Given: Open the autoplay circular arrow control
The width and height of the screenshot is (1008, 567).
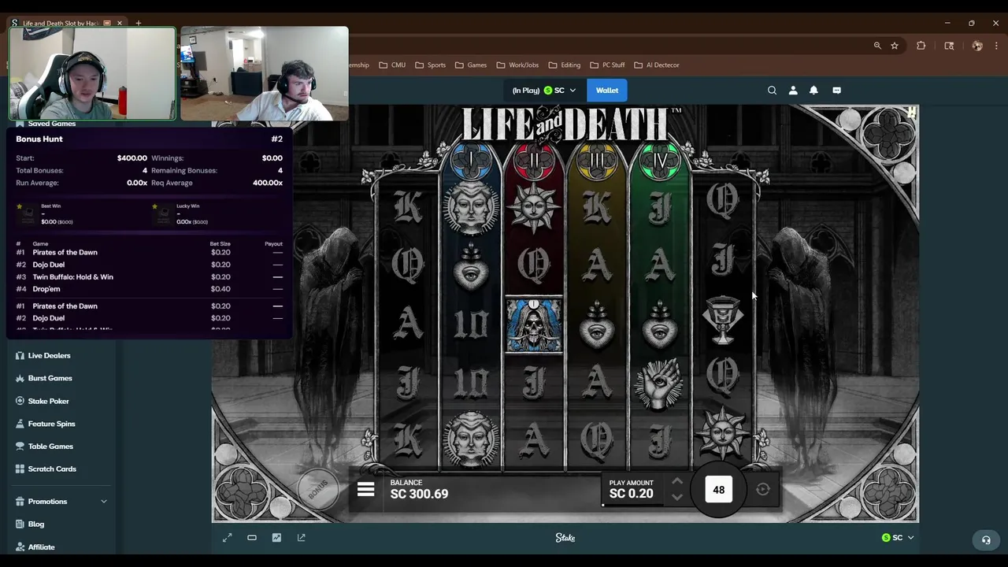Looking at the screenshot, I should (762, 490).
